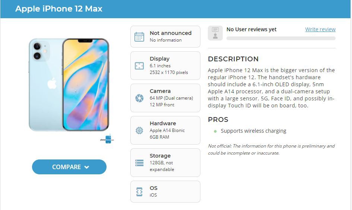This screenshot has height=210, width=352.
Task: Click the storage stack icon
Action: point(139,163)
